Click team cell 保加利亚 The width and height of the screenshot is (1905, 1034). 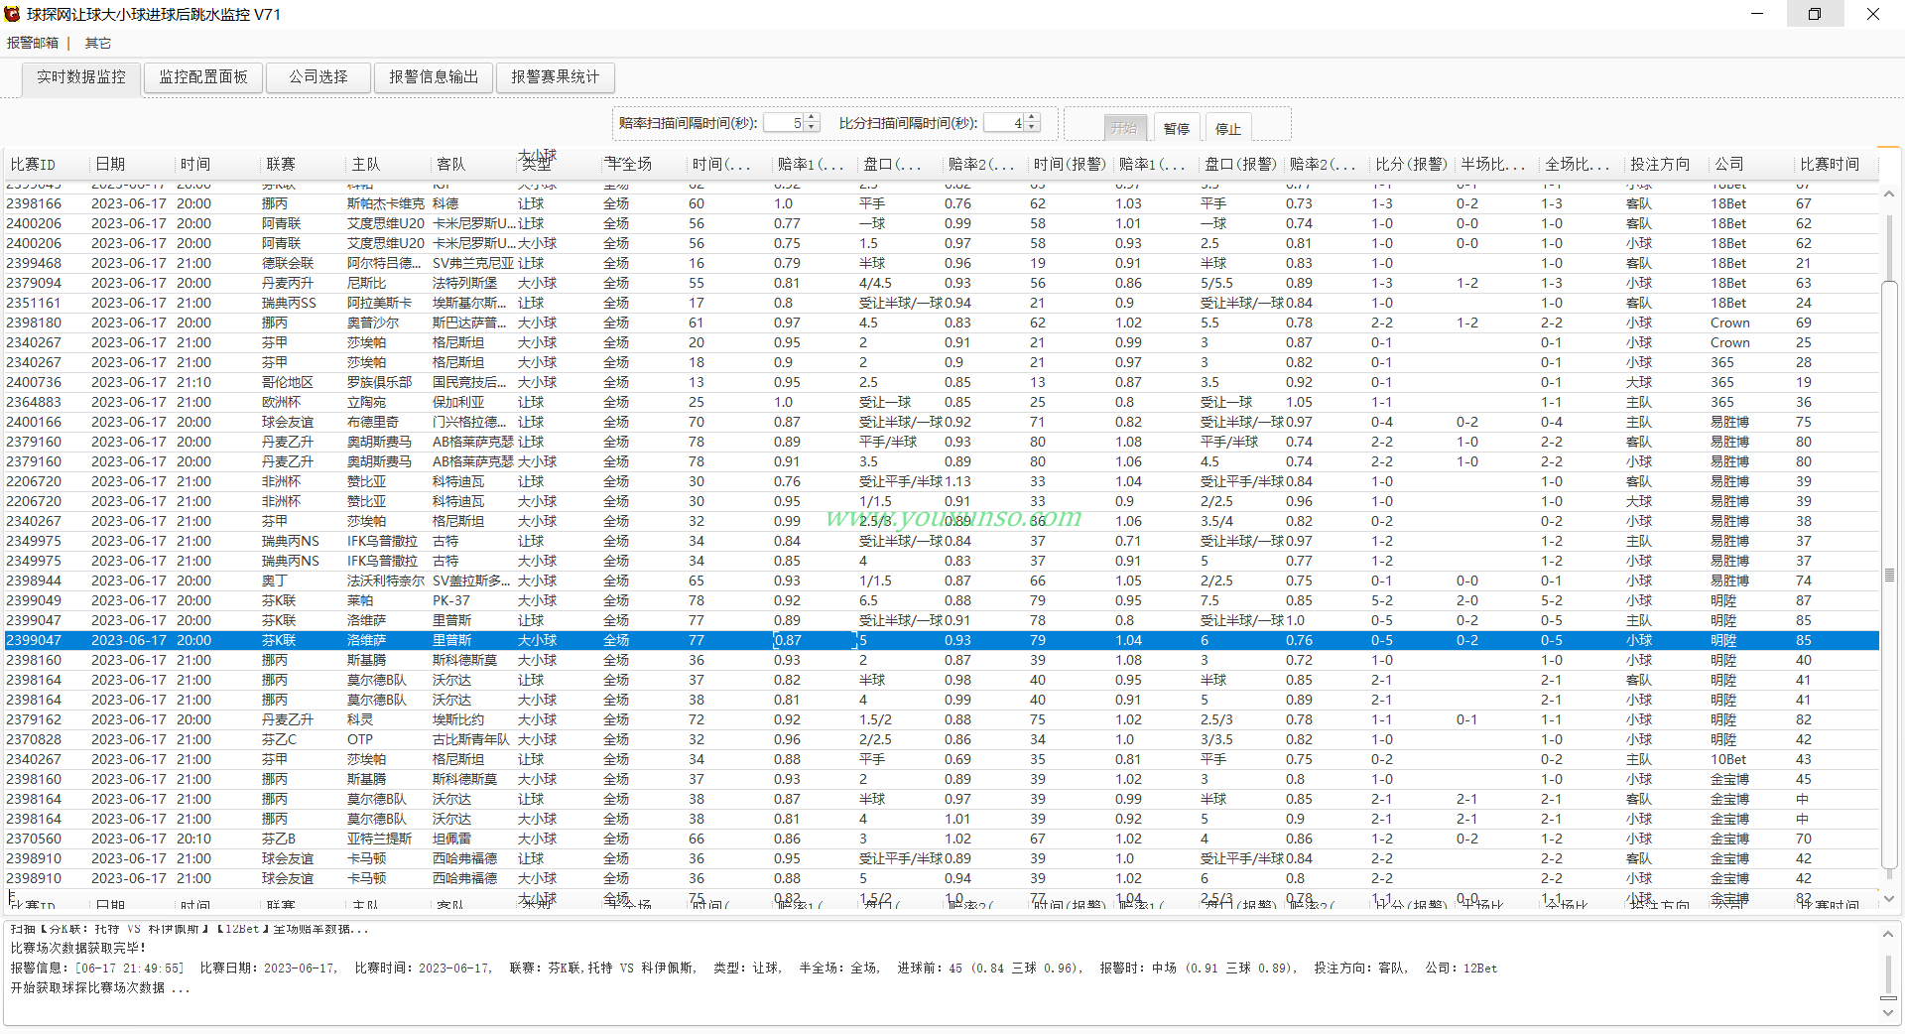(x=458, y=402)
